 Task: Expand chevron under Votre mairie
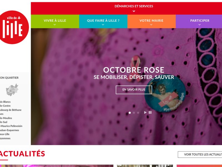(x=151, y=24)
